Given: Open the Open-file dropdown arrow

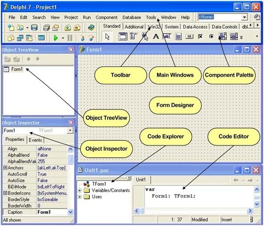Looking at the screenshot, I should 27,28.
